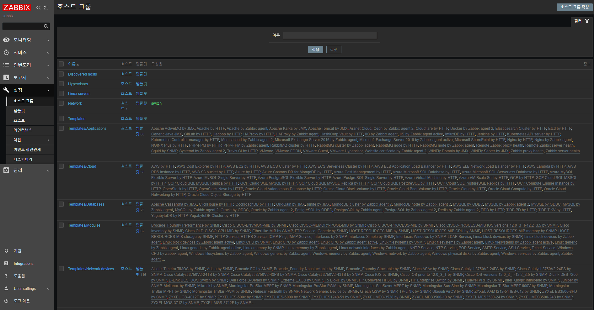Click 호스트 link in Network row
The image size is (594, 310).
click(x=125, y=106)
